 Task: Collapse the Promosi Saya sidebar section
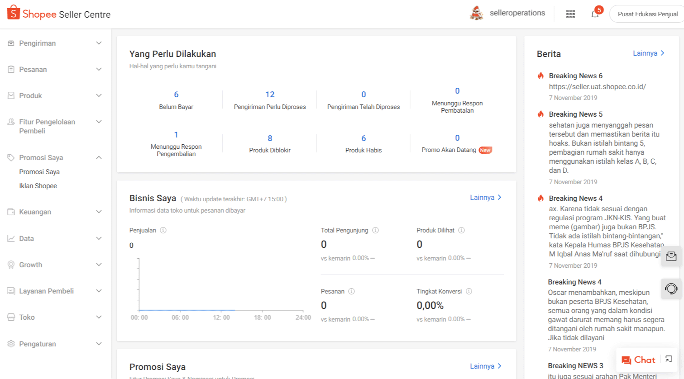pos(99,157)
